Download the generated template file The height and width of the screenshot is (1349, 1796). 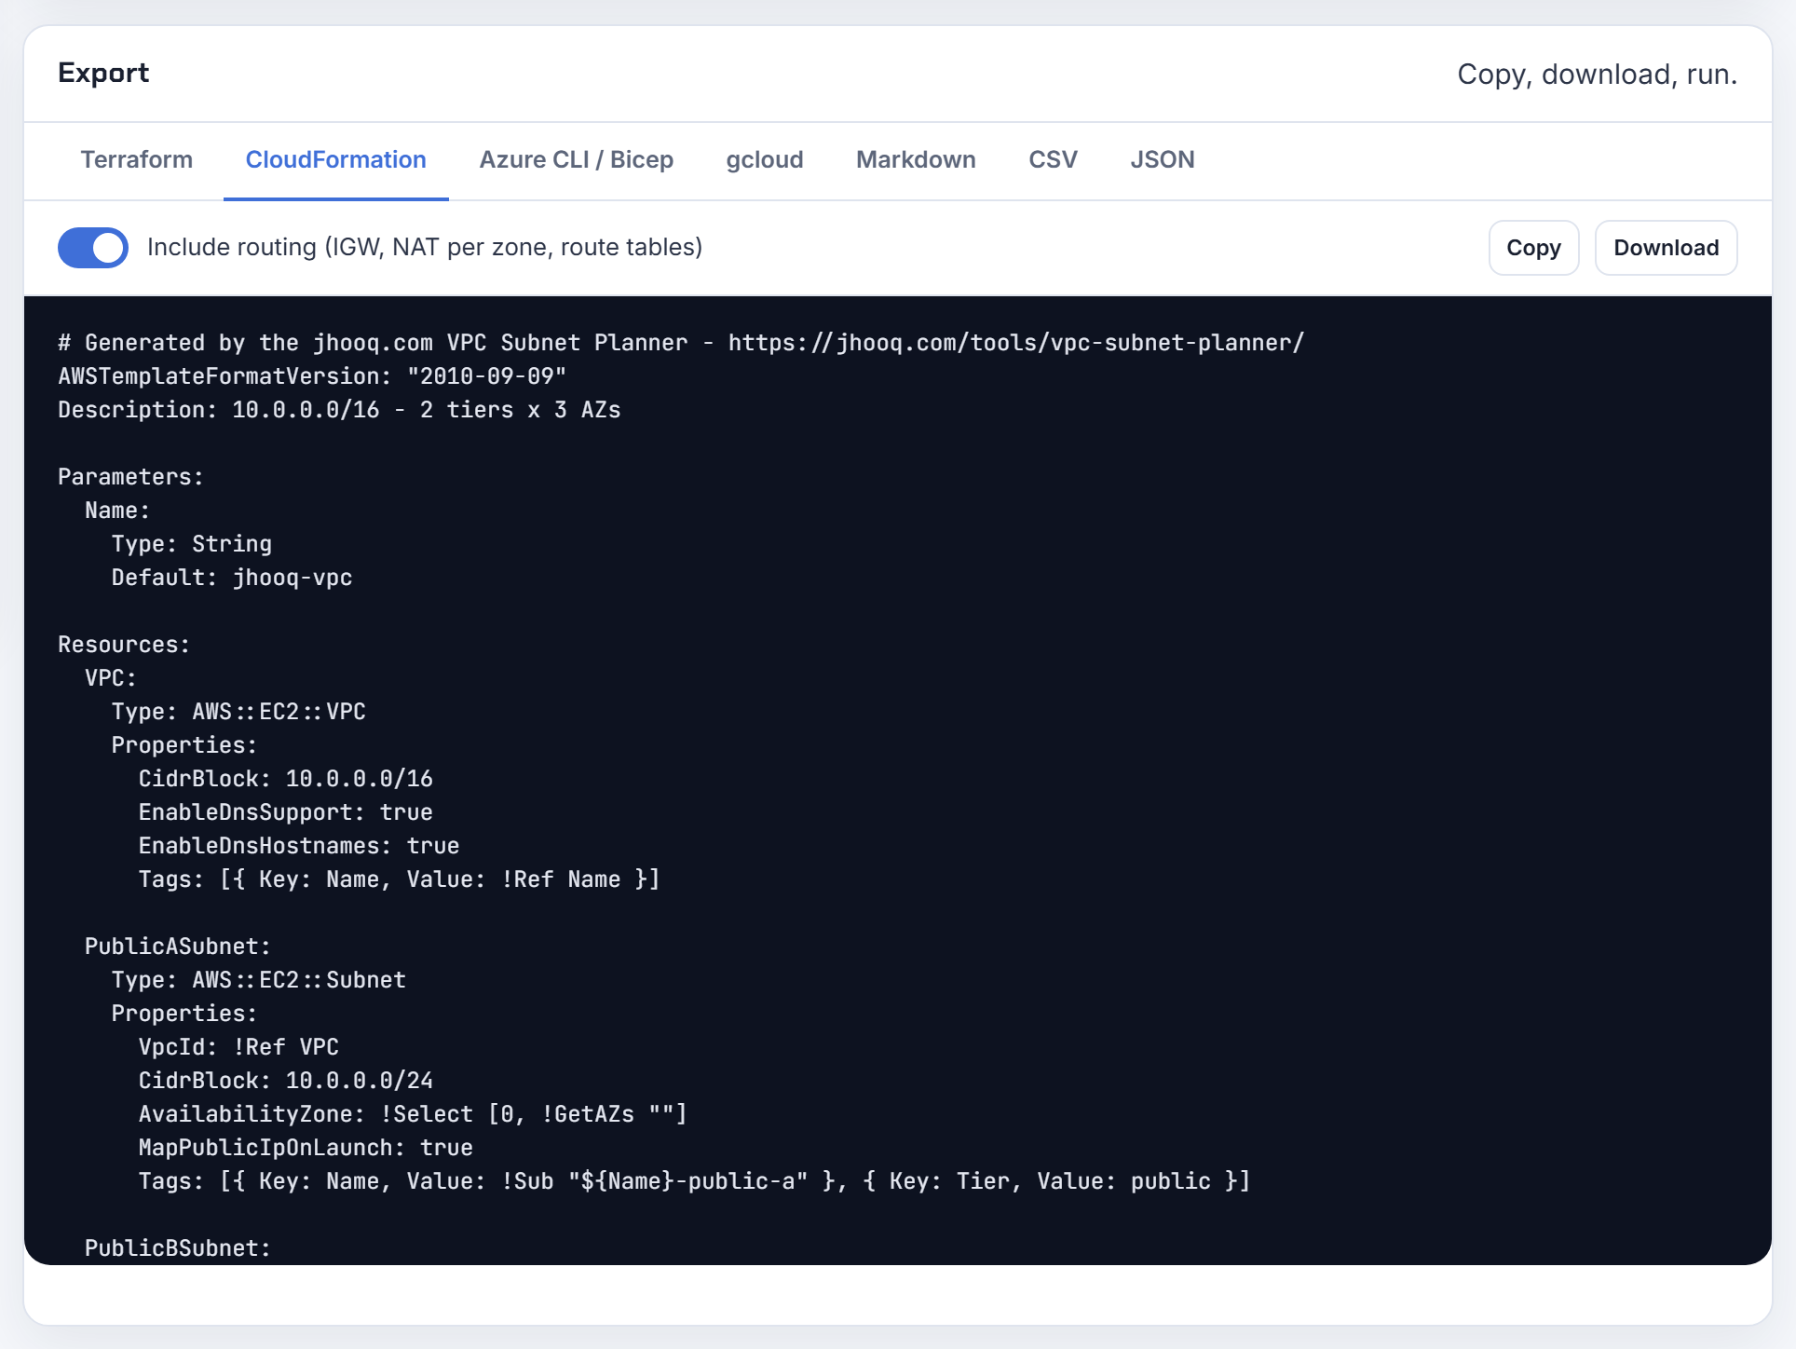(x=1666, y=248)
